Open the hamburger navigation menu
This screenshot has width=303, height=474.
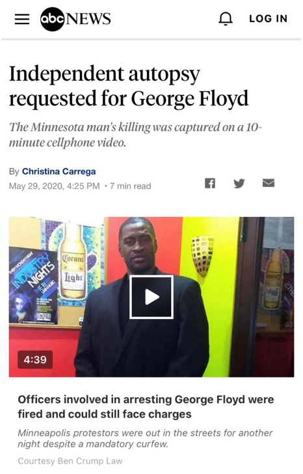click(22, 19)
